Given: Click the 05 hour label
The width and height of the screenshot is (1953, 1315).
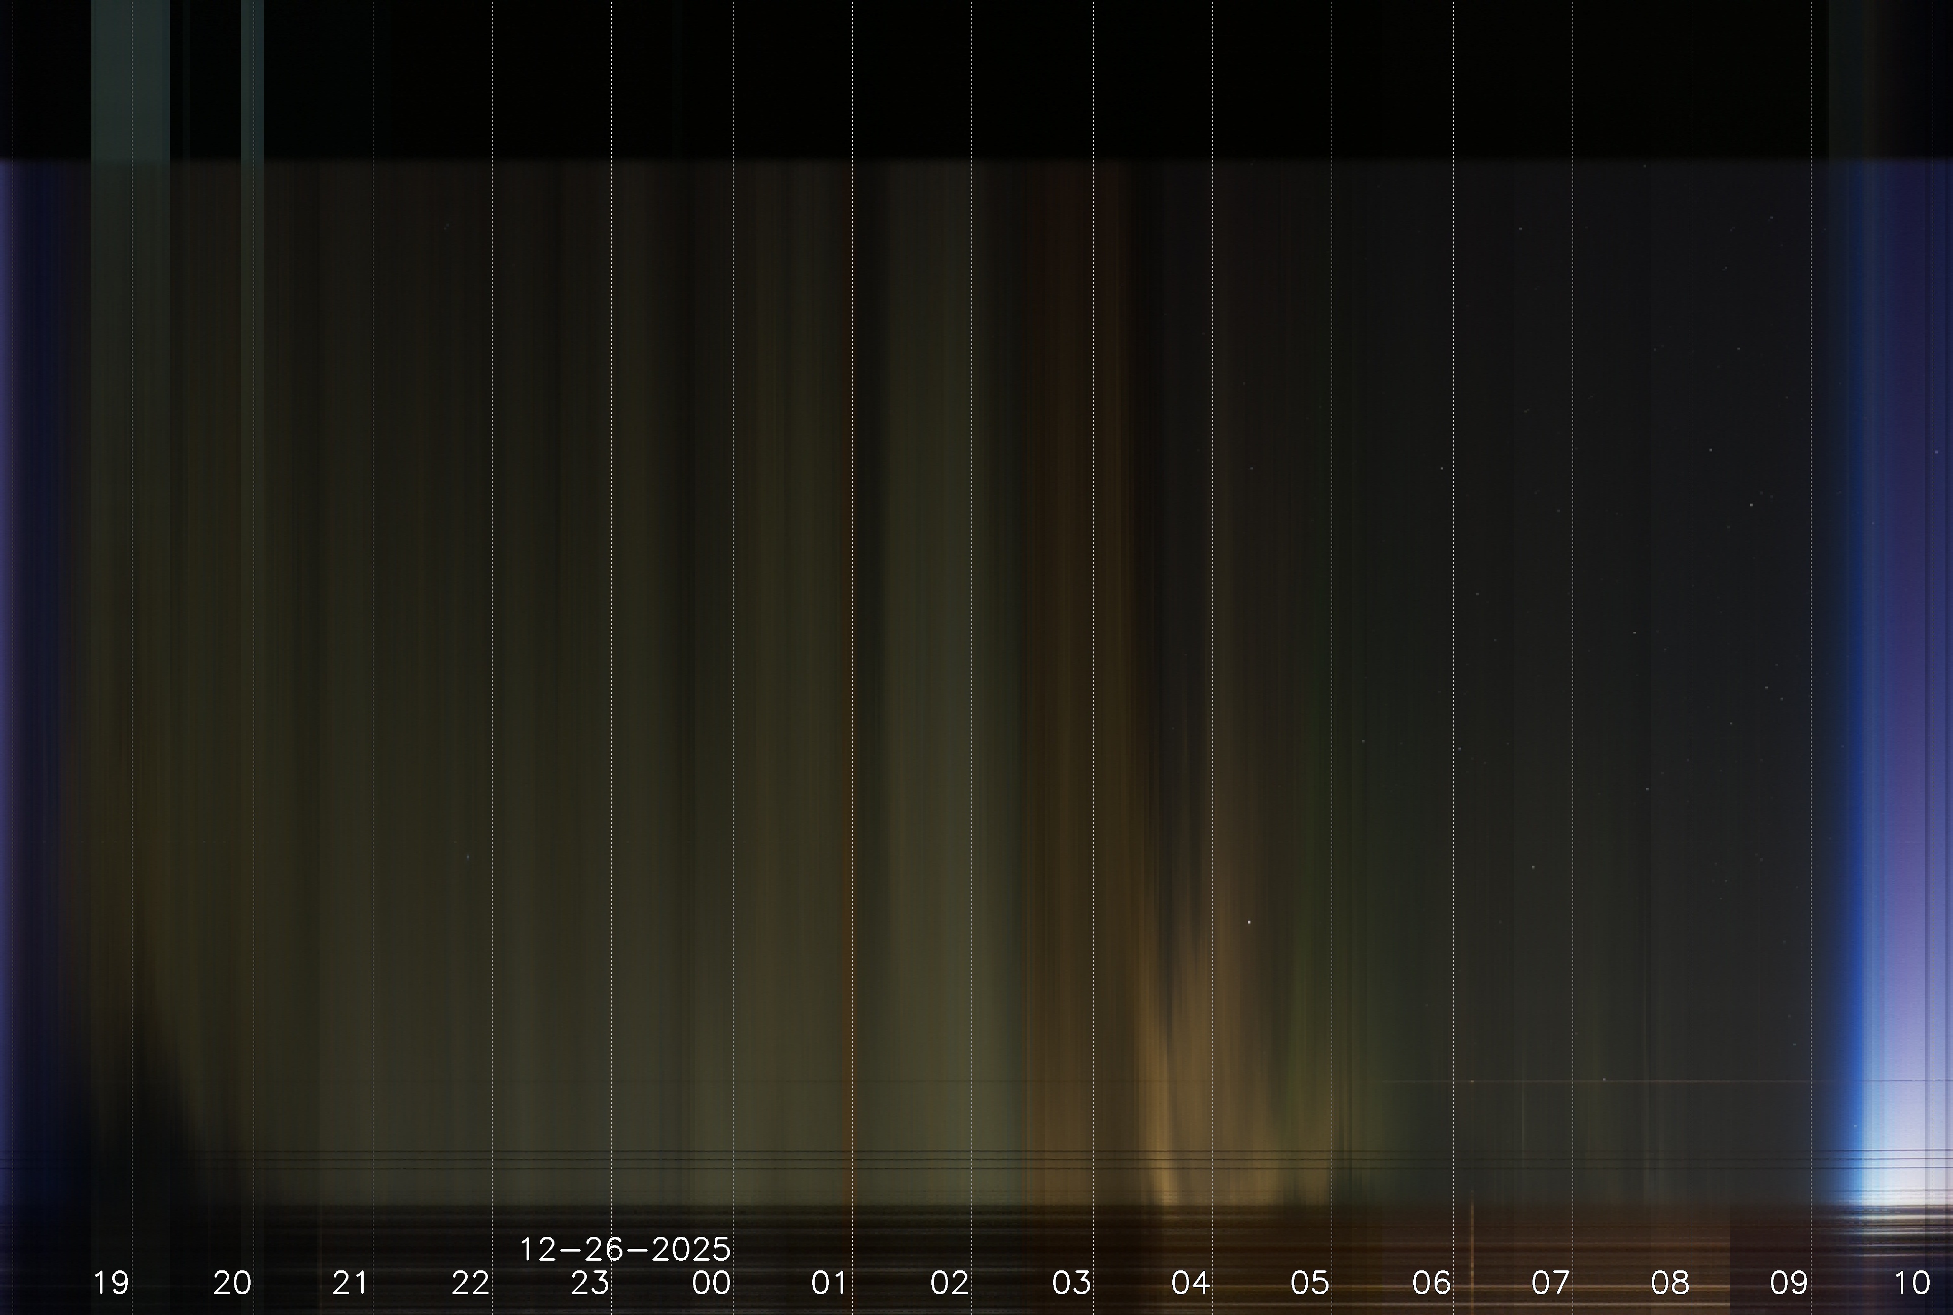Looking at the screenshot, I should [x=1310, y=1283].
